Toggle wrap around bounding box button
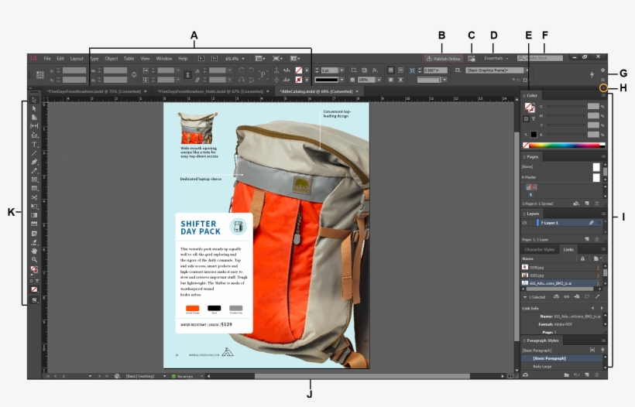Viewport: 635px width, 407px height. tap(400, 70)
